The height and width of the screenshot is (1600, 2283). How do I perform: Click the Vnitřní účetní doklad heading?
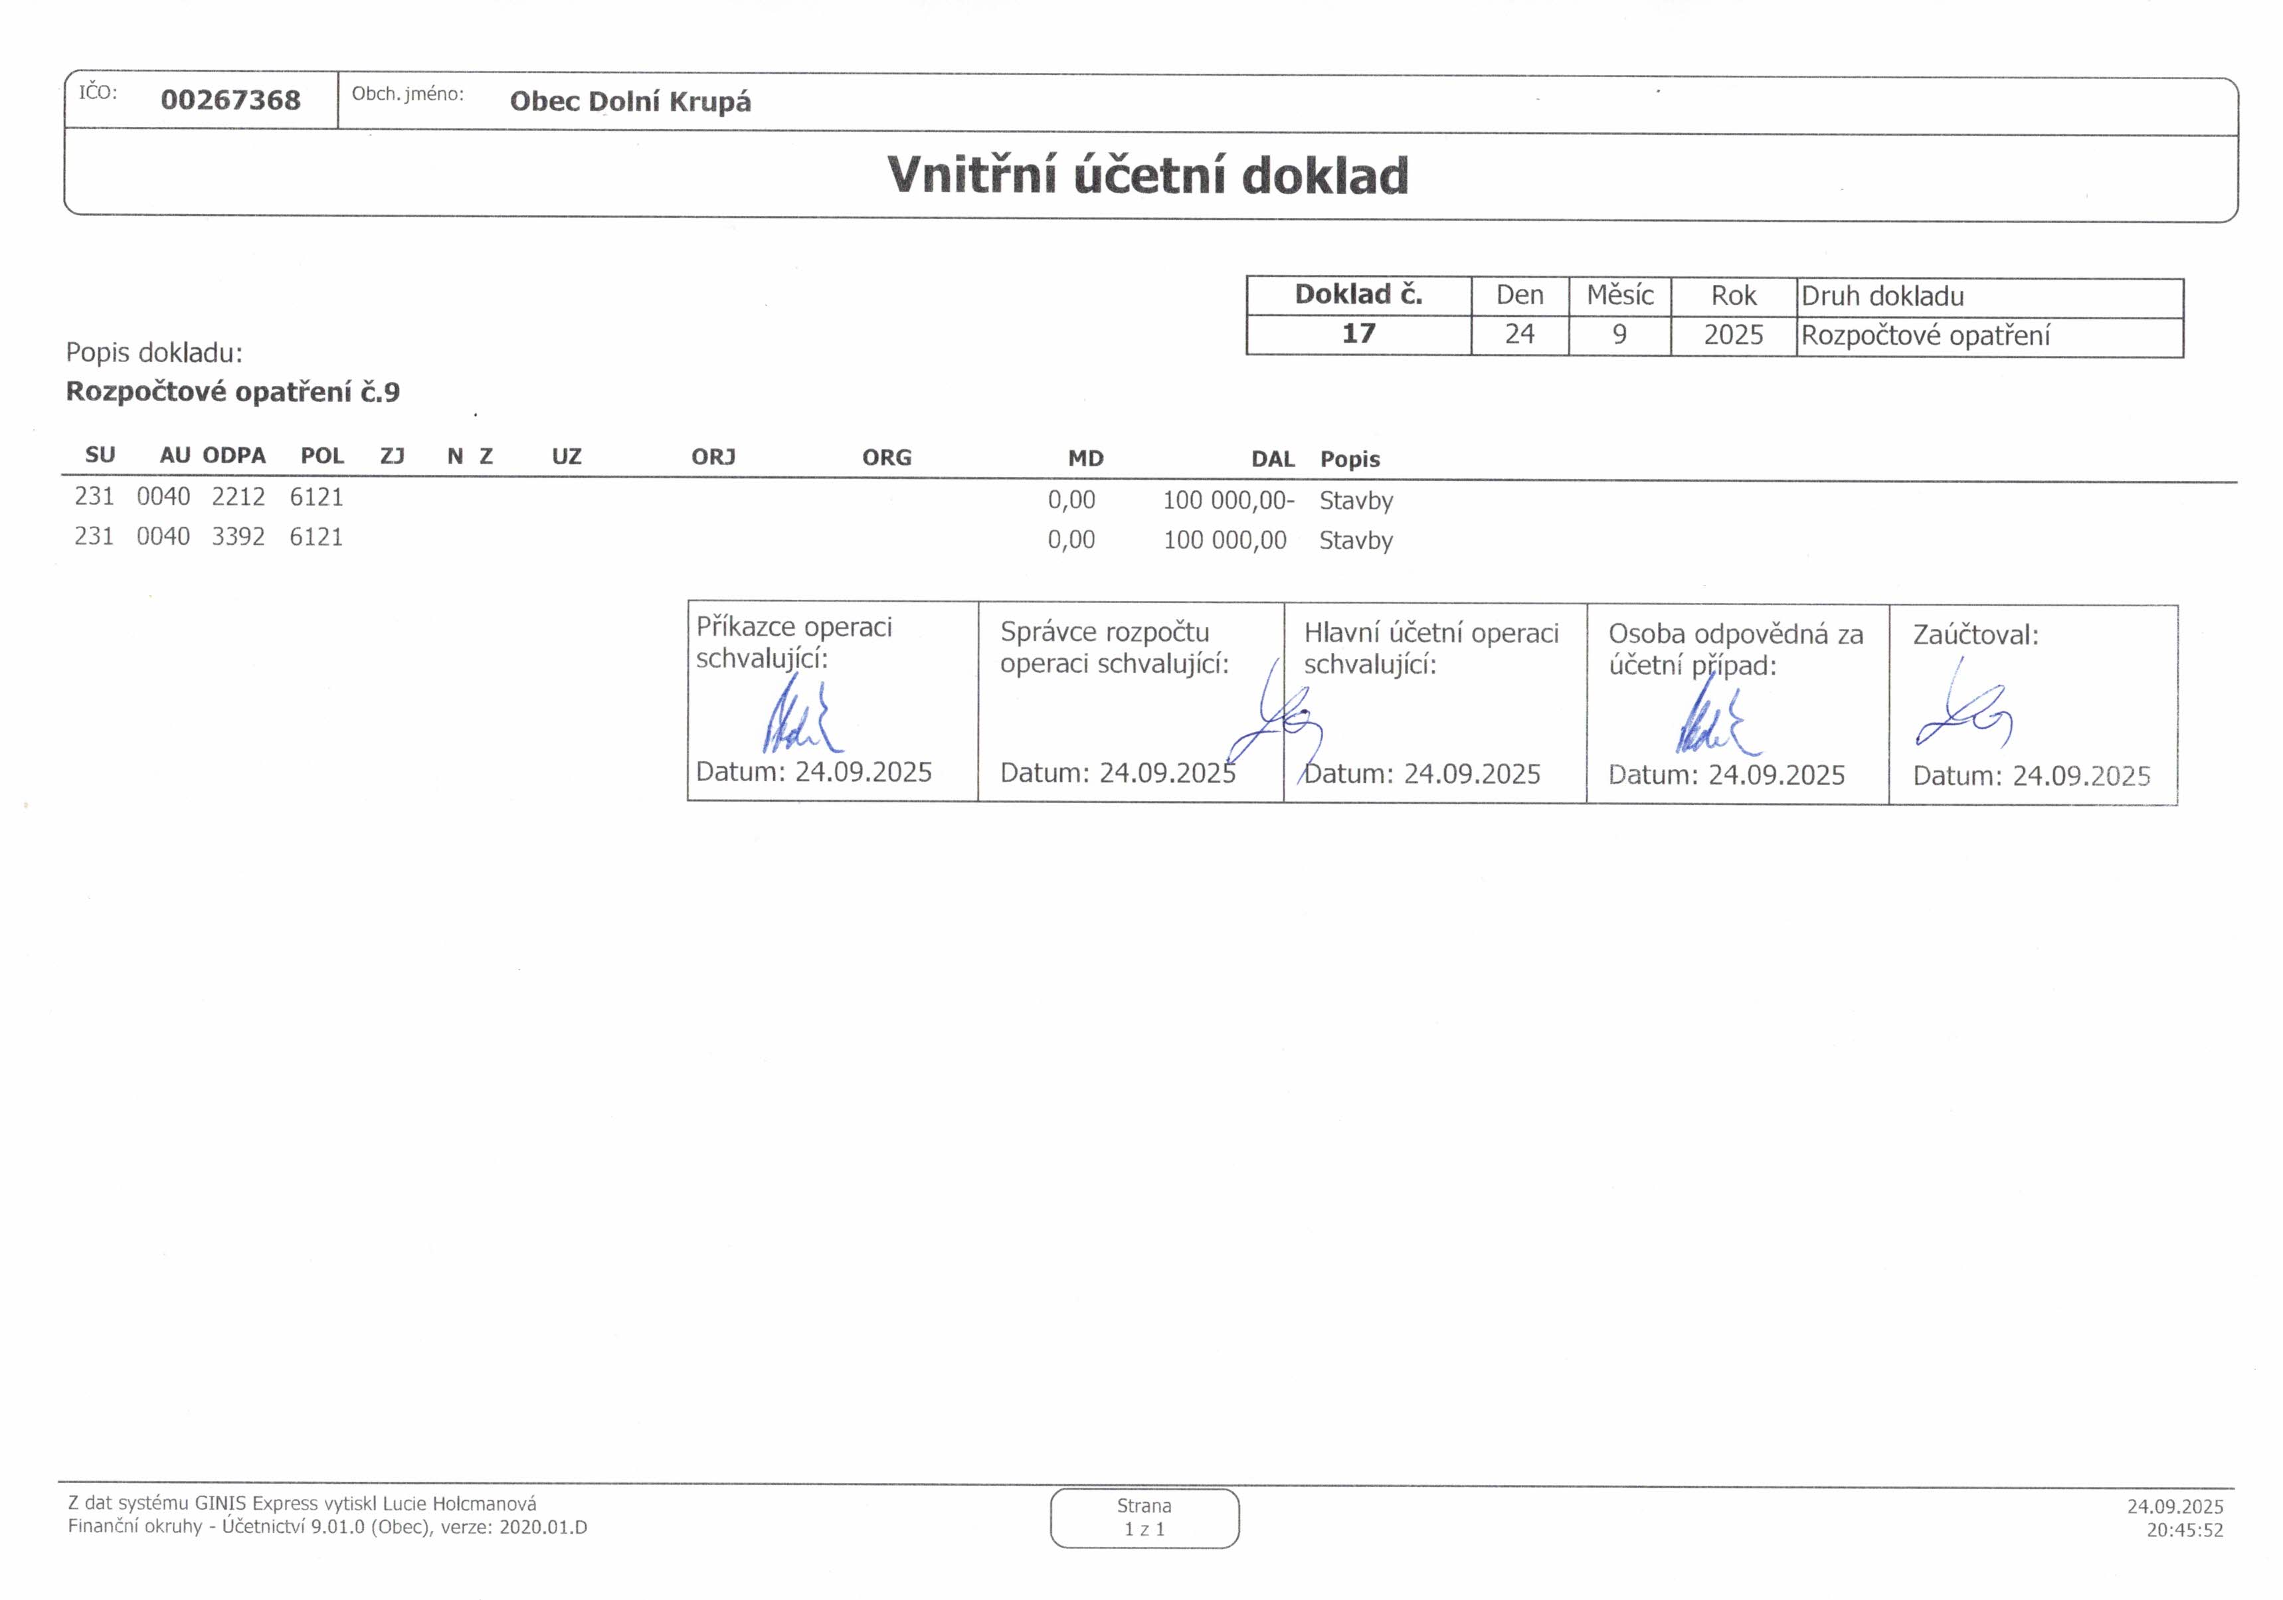pyautogui.click(x=1147, y=175)
